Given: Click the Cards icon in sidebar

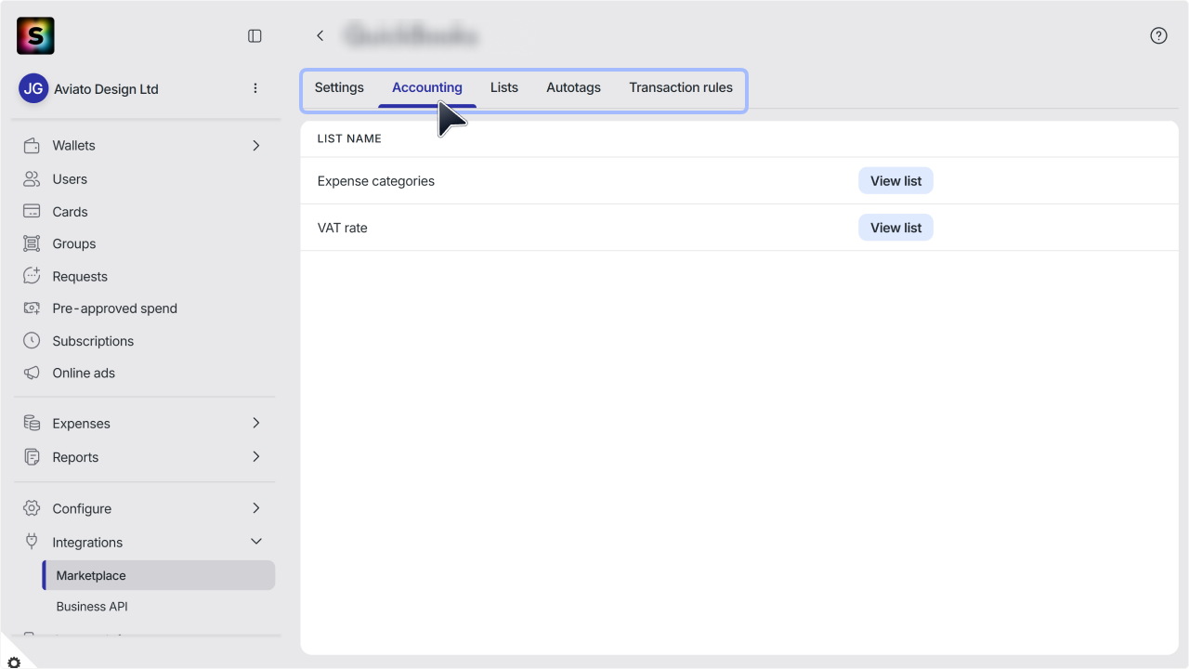Looking at the screenshot, I should [32, 212].
